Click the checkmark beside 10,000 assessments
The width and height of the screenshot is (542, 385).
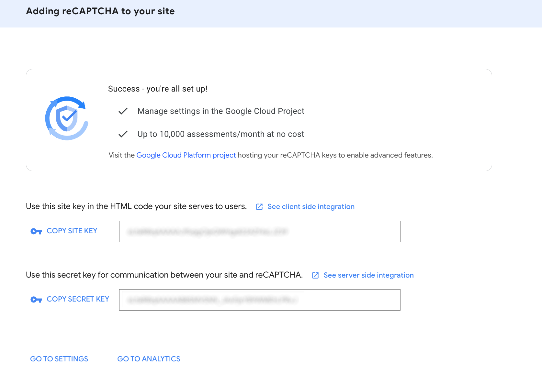(123, 134)
